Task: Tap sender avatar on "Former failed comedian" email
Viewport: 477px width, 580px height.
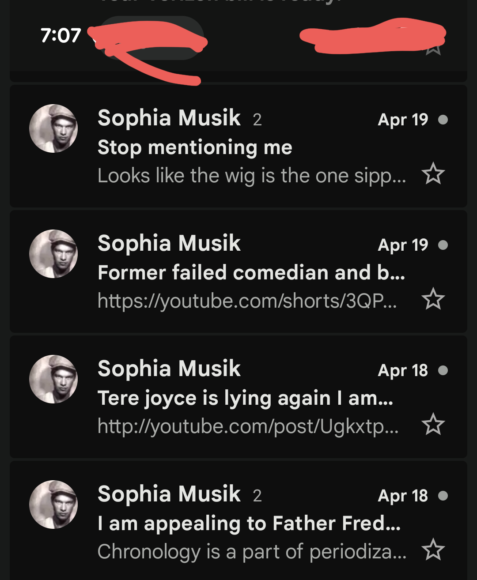Action: pyautogui.click(x=53, y=254)
